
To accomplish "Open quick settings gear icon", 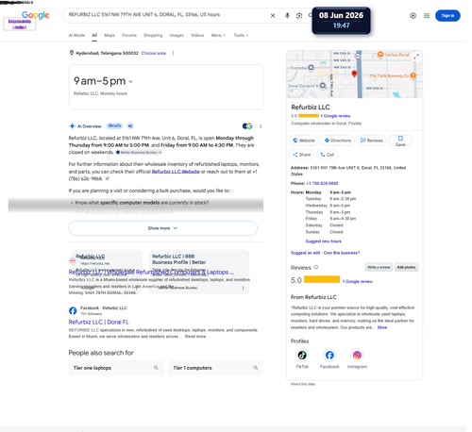I will tap(413, 16).
